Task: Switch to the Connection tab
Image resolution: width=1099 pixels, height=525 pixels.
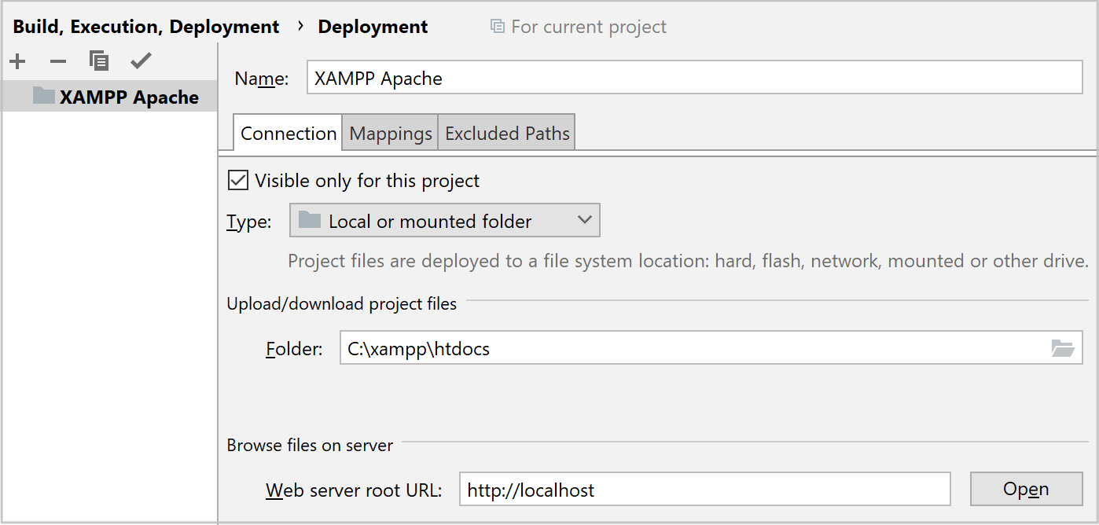Action: tap(289, 134)
